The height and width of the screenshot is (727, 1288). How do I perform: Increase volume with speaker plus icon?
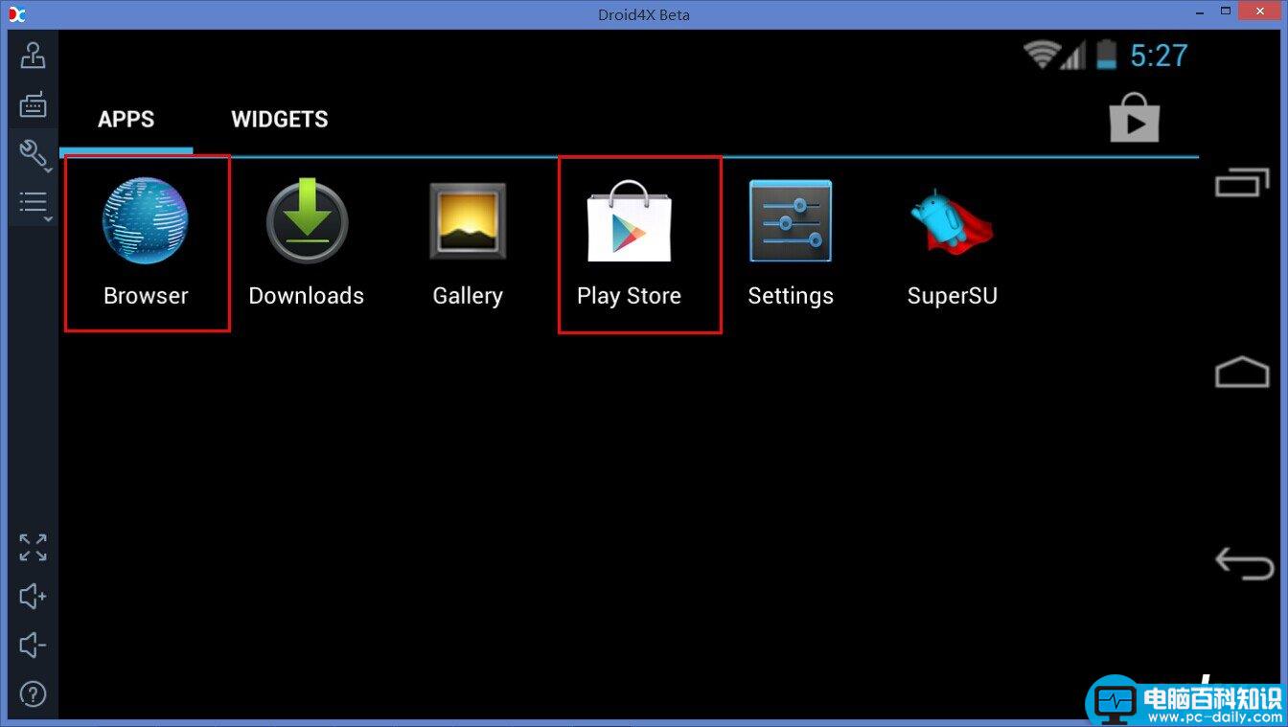(x=33, y=597)
